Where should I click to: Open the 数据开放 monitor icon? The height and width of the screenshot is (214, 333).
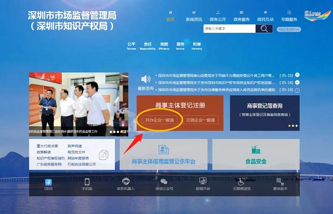point(203,181)
